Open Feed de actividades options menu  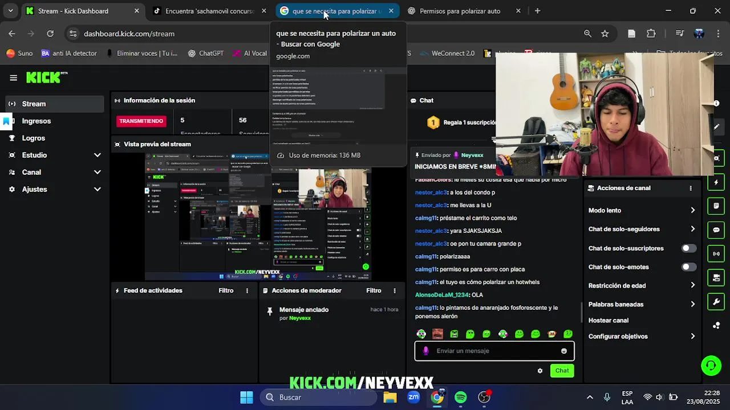pos(247,290)
